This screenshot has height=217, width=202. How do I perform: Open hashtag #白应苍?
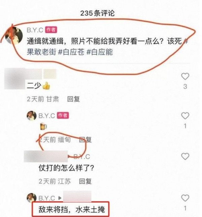tap(71, 52)
